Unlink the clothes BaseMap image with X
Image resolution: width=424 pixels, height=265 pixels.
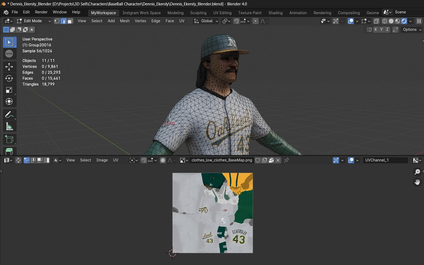(x=278, y=160)
